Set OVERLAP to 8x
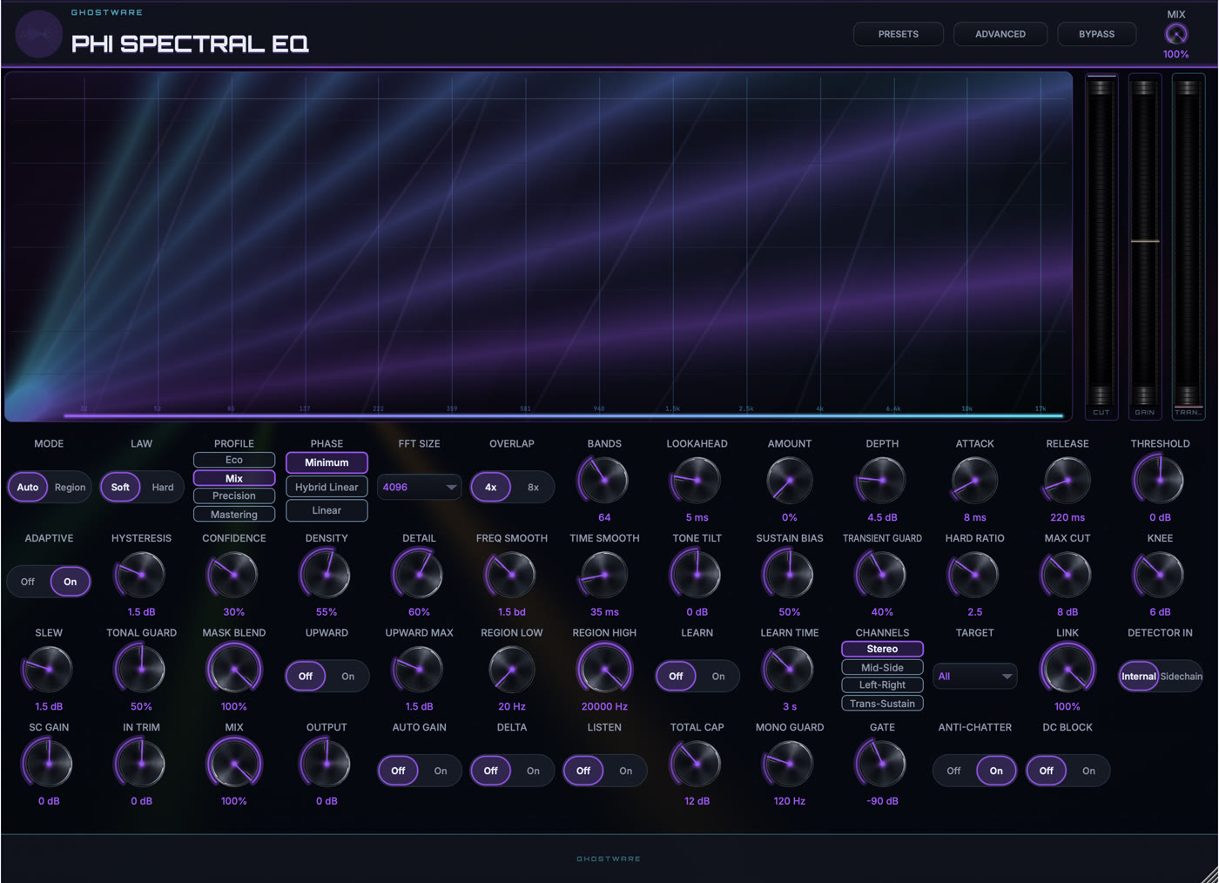 (x=533, y=488)
